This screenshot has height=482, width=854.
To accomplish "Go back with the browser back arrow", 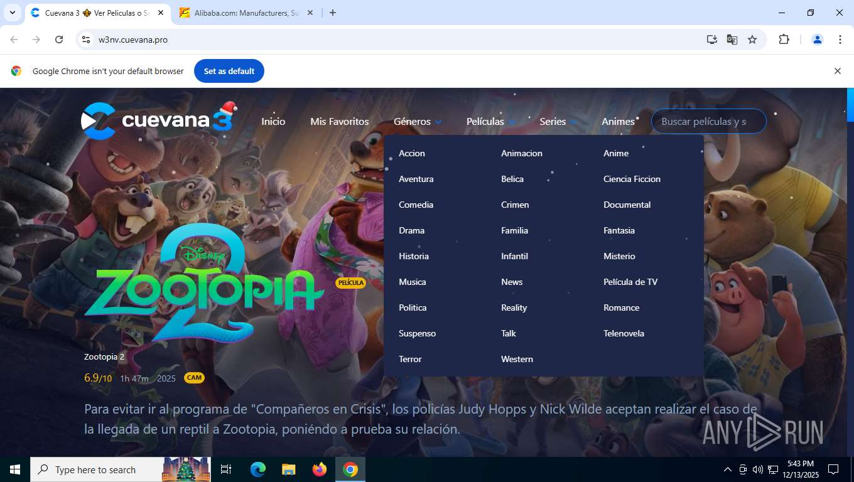I will tap(14, 40).
